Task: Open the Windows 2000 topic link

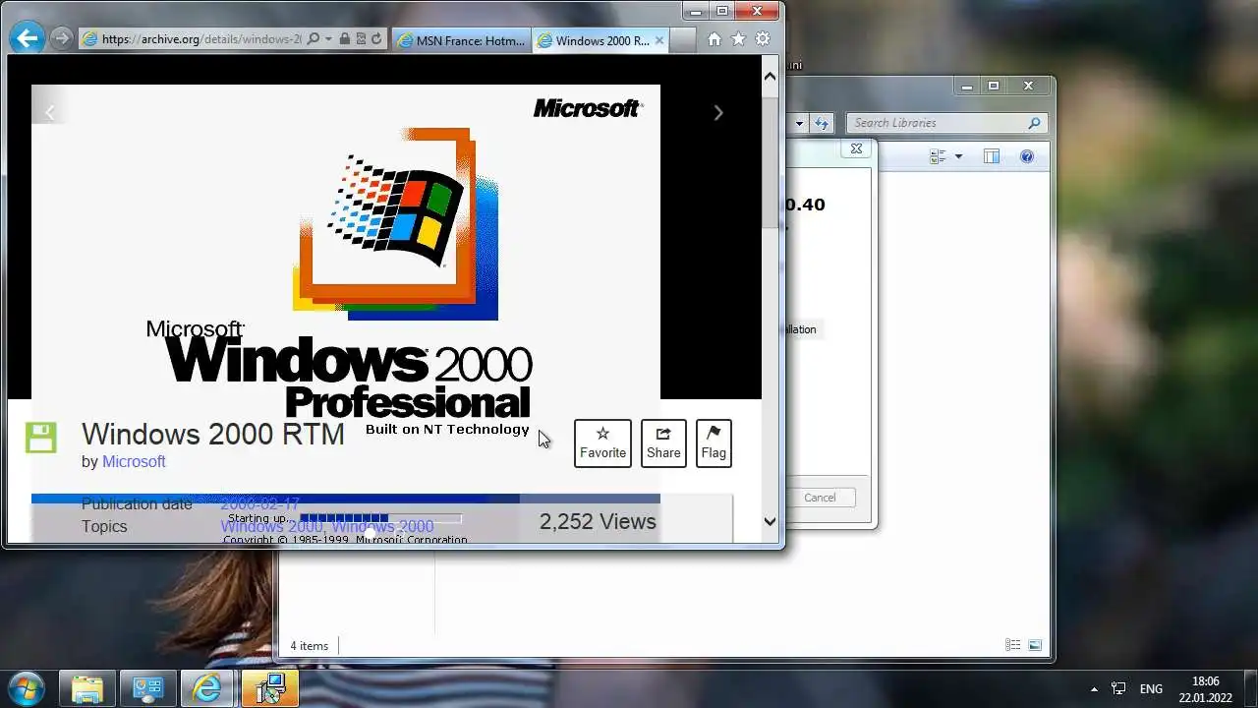Action: point(273,526)
